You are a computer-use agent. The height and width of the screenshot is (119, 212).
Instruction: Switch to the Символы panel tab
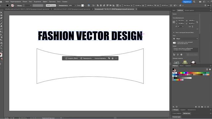point(188,66)
